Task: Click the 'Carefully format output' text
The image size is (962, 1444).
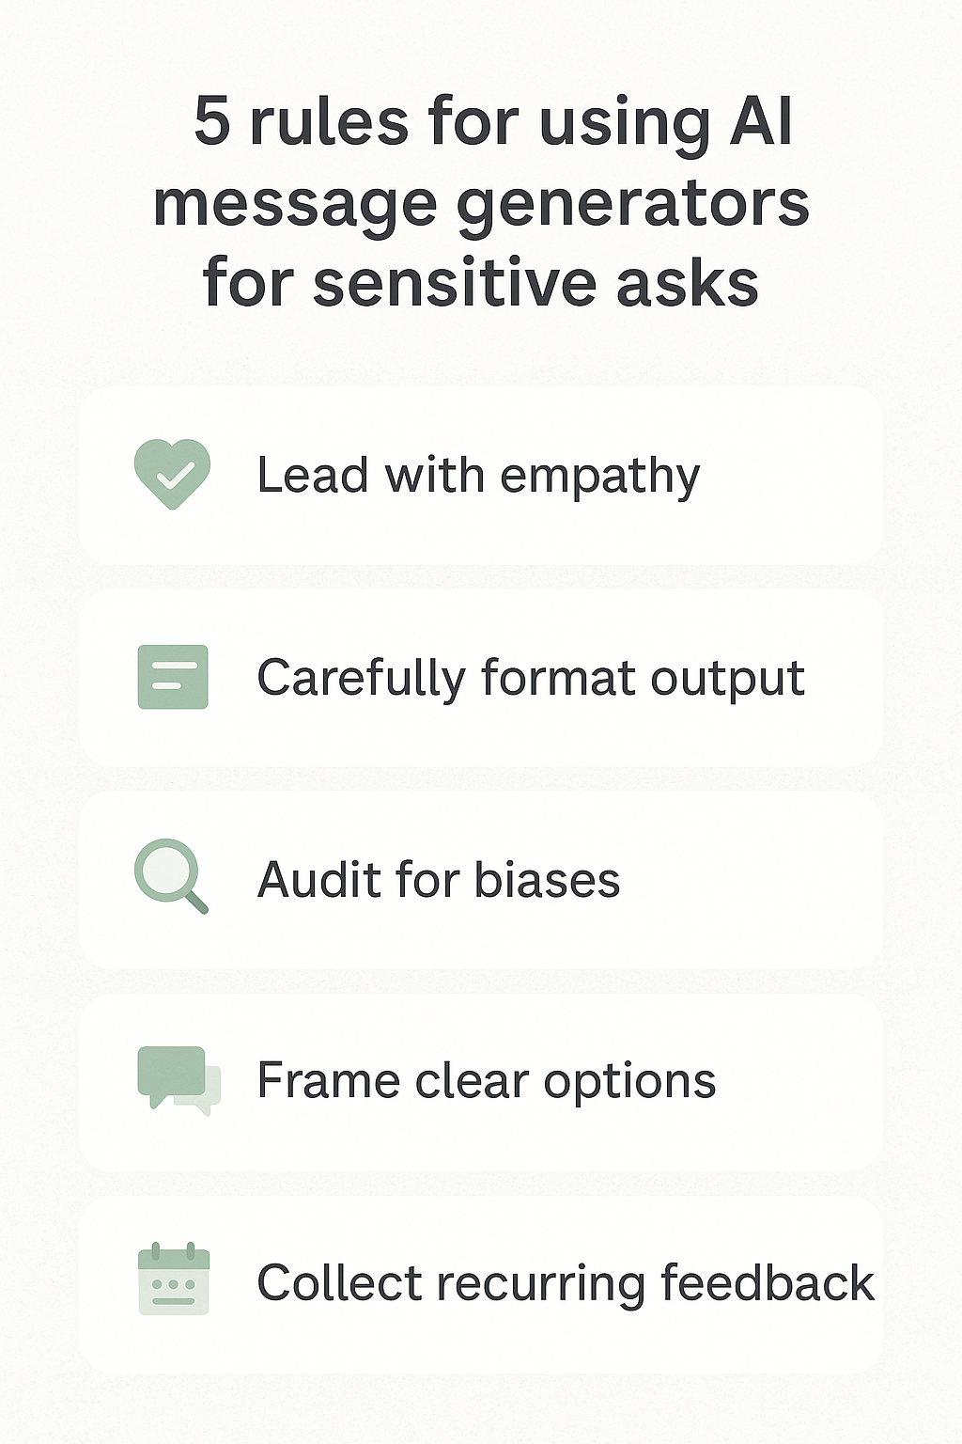Action: point(531,678)
